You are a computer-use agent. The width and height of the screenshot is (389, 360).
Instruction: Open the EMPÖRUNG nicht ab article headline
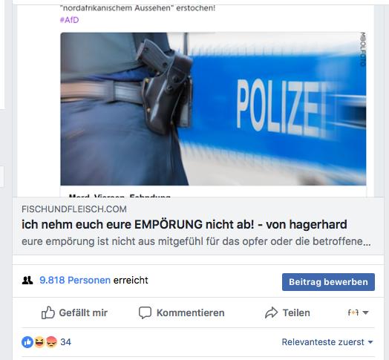pyautogui.click(x=184, y=224)
